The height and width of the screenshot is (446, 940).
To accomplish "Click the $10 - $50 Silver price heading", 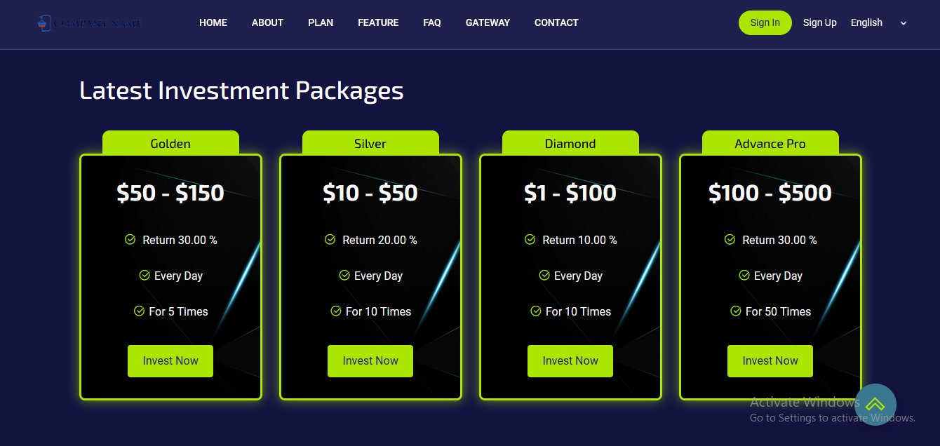I will click(x=370, y=193).
